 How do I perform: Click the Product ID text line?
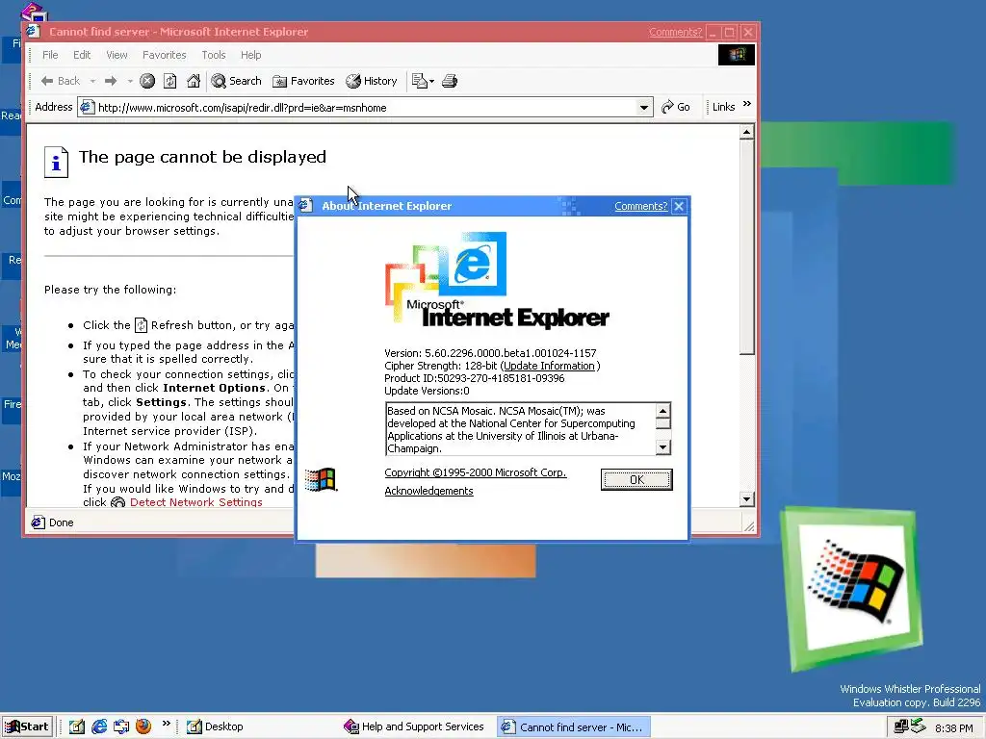[x=475, y=378]
